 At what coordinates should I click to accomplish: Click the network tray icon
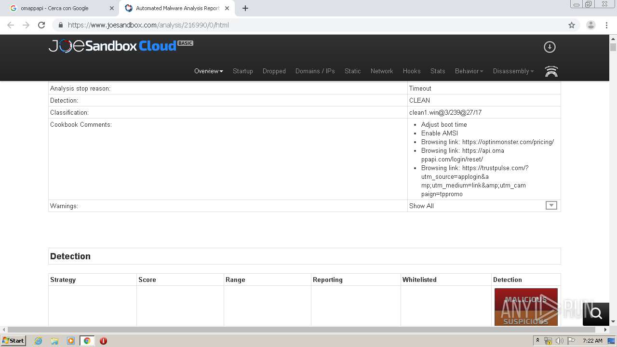pyautogui.click(x=548, y=341)
